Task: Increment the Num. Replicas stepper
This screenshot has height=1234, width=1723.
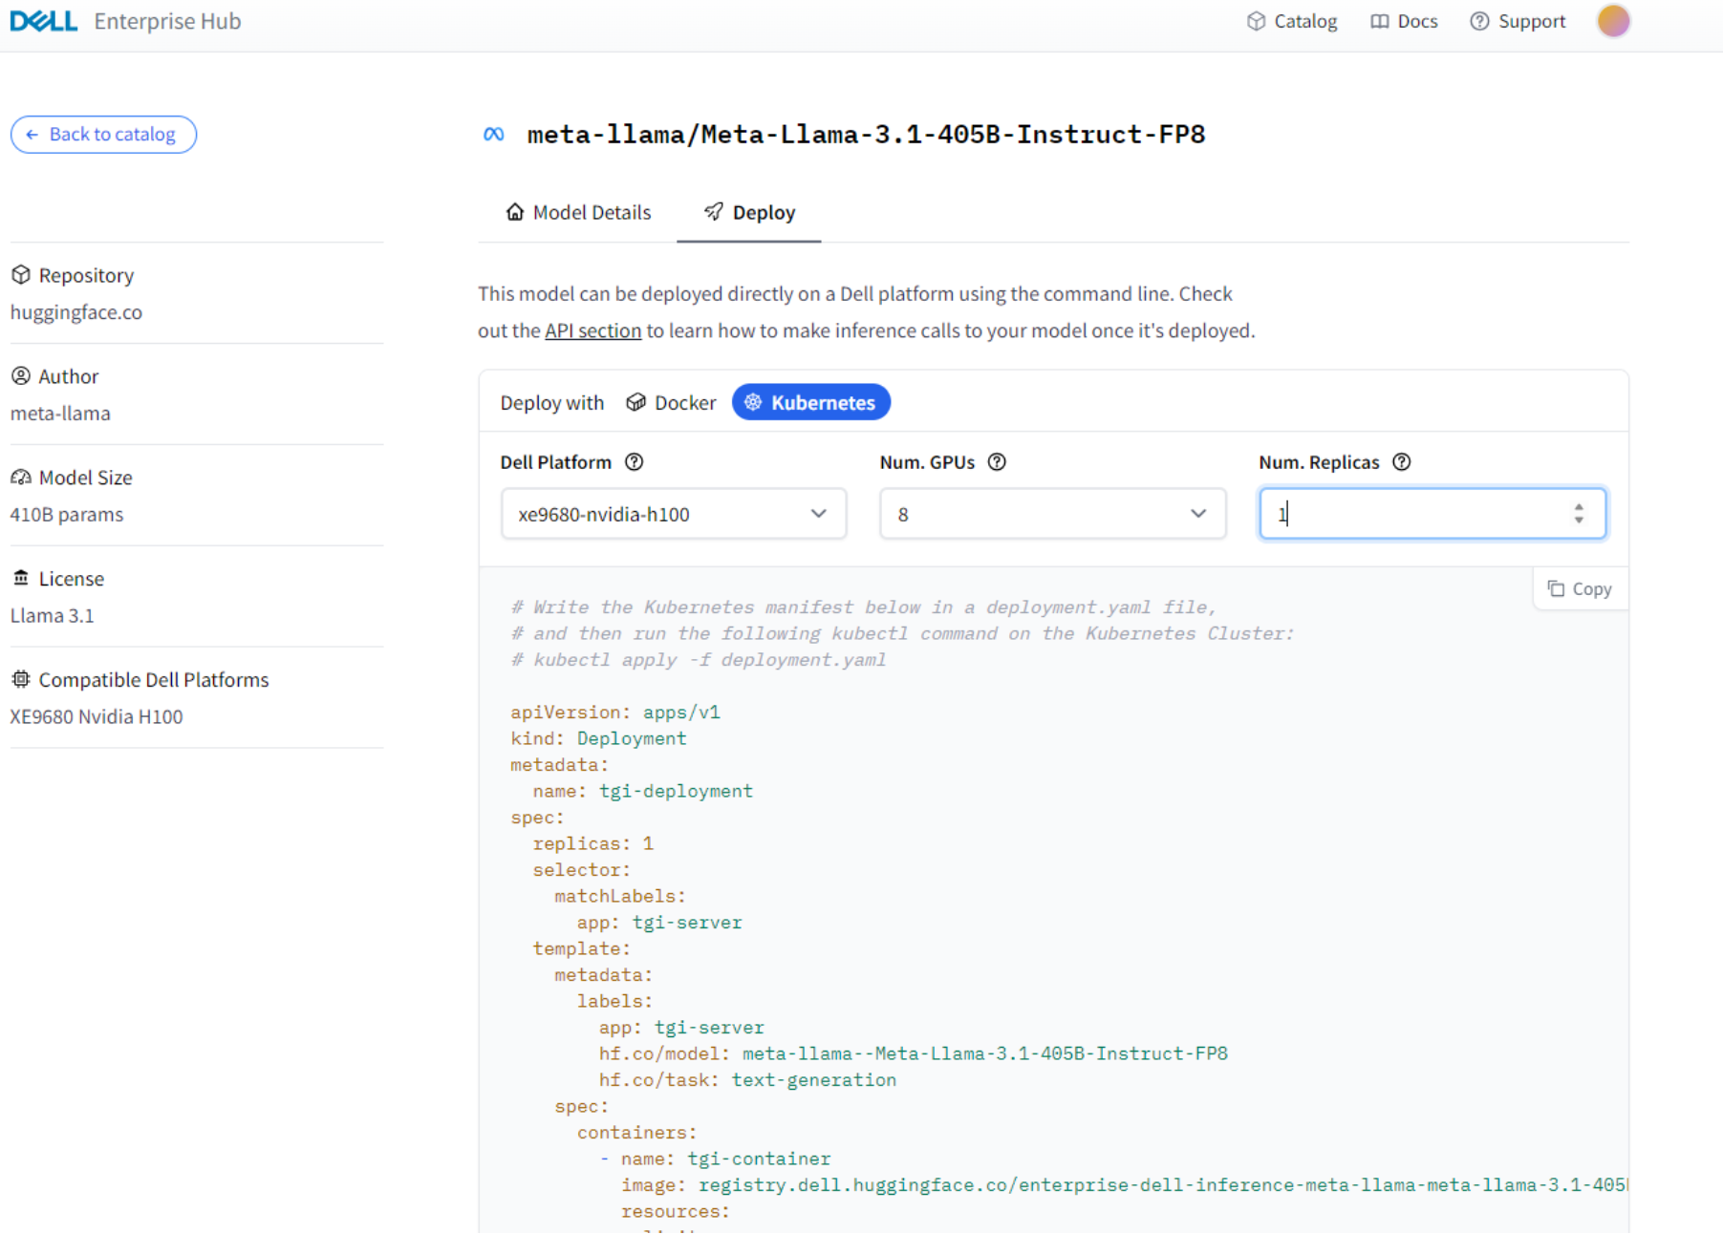Action: [1579, 507]
